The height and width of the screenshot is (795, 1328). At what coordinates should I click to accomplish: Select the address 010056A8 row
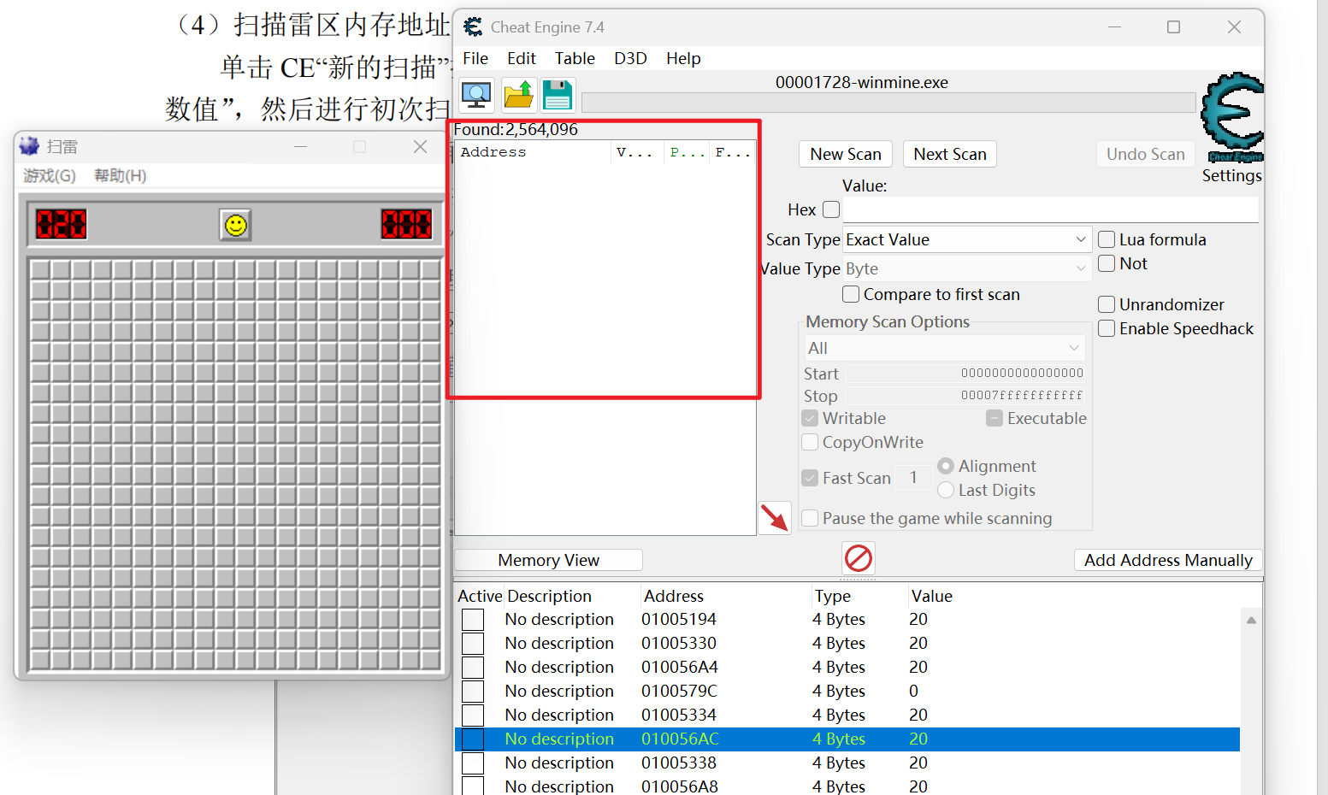click(x=847, y=786)
